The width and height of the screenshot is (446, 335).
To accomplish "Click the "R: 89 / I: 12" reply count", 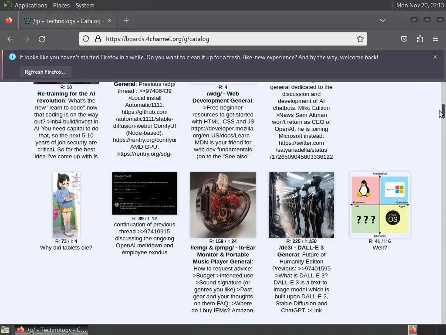I will (145, 219).
